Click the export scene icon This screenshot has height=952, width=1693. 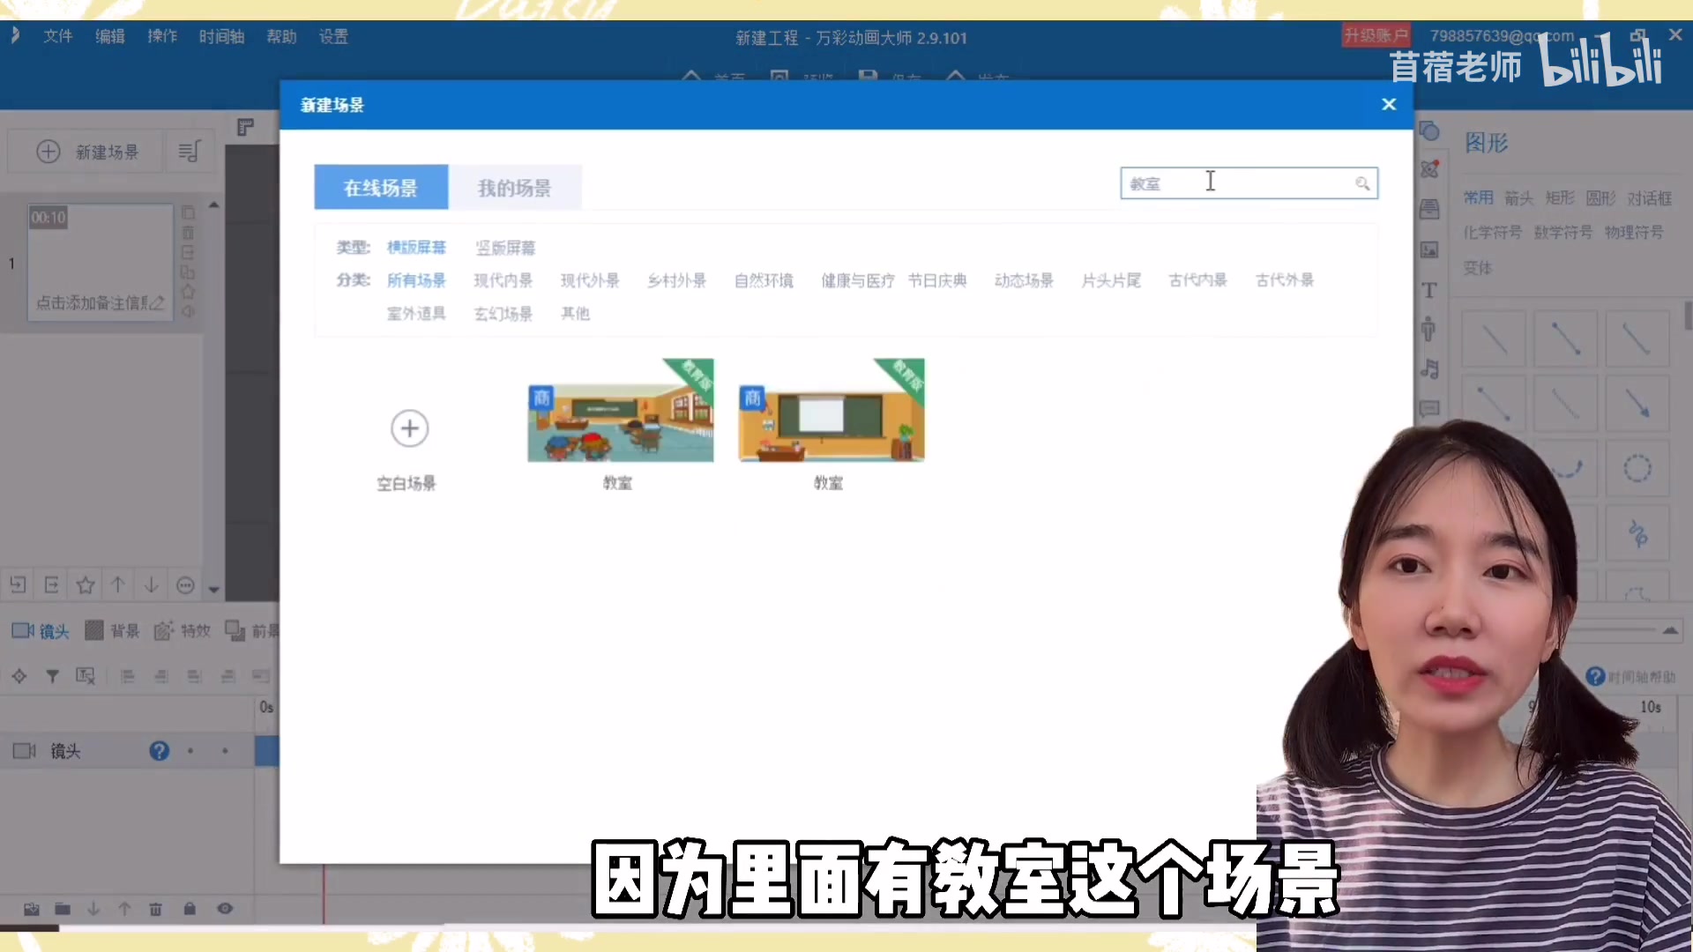tap(51, 584)
